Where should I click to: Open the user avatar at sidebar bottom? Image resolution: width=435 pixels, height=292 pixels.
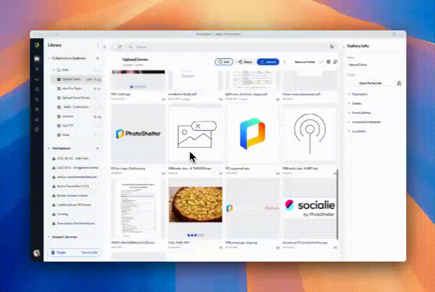pos(37,253)
